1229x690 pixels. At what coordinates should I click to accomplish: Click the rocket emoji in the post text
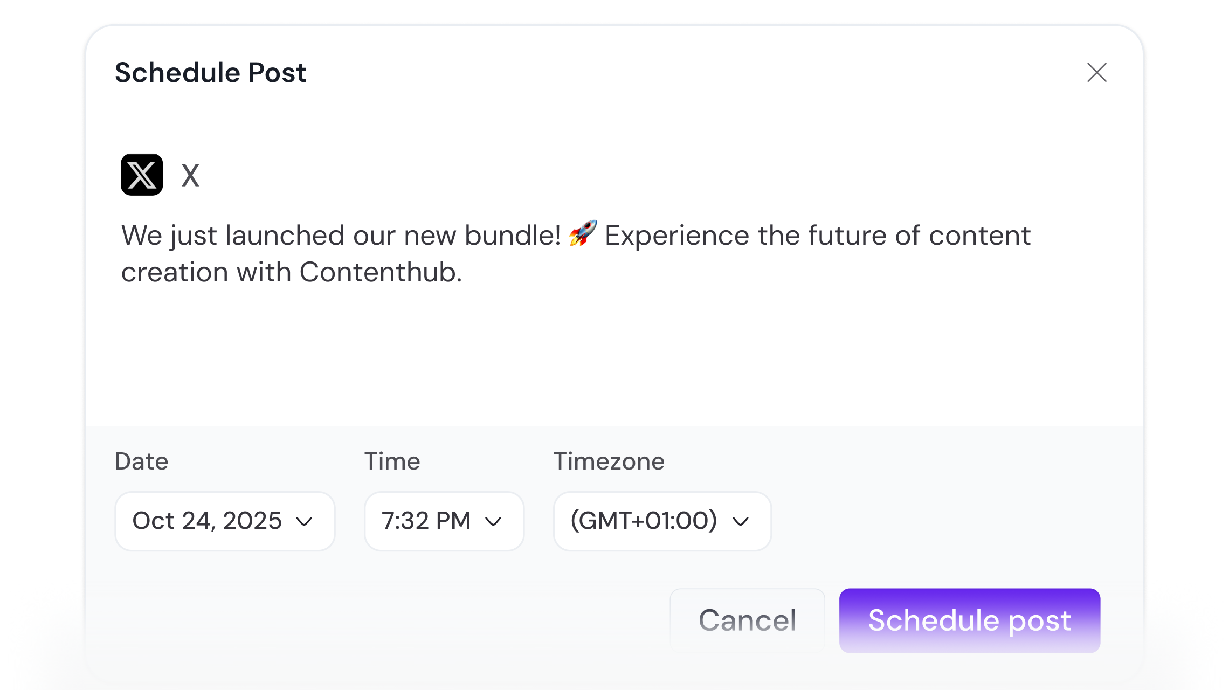(584, 235)
